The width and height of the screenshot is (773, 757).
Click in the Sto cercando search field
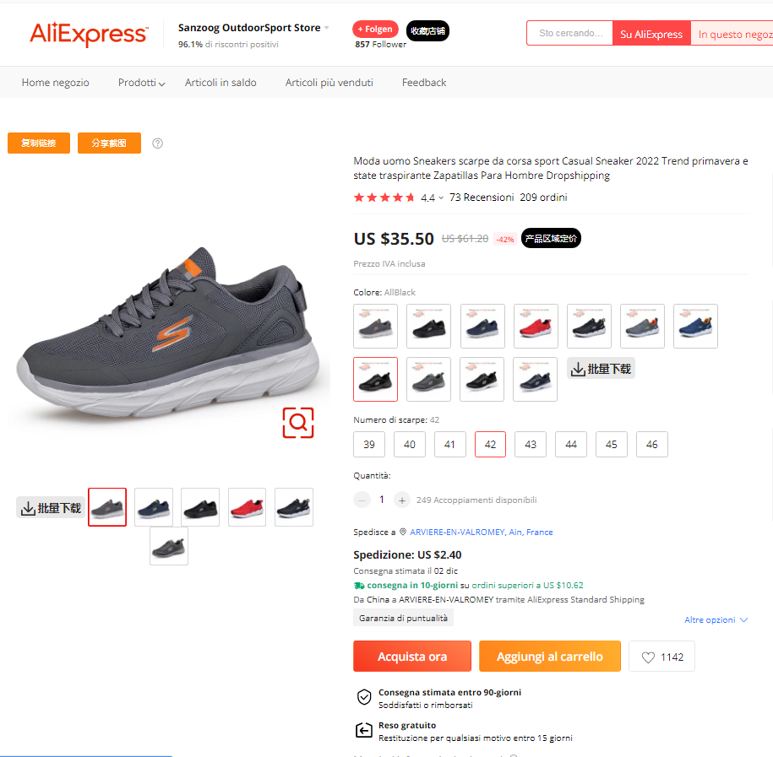point(570,33)
